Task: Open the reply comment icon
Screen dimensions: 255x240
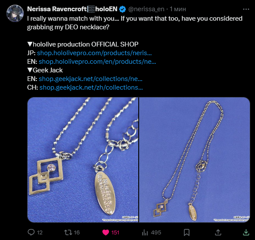Action: [x=31, y=232]
